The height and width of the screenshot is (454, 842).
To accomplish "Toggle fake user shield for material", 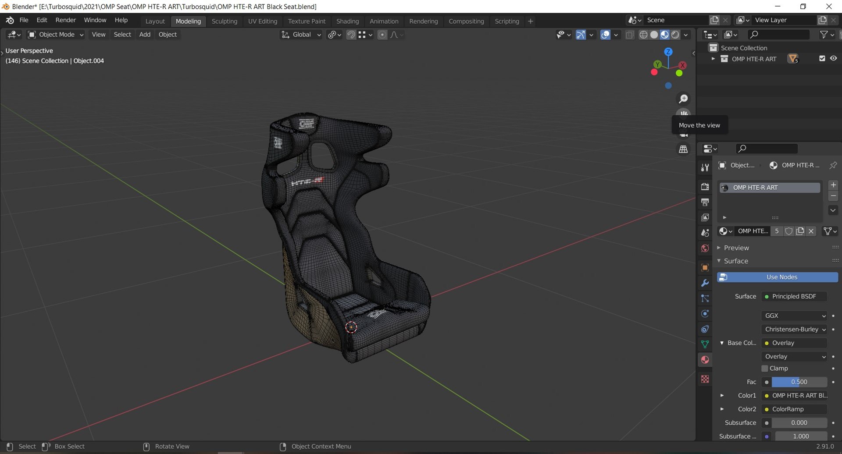I will click(788, 231).
